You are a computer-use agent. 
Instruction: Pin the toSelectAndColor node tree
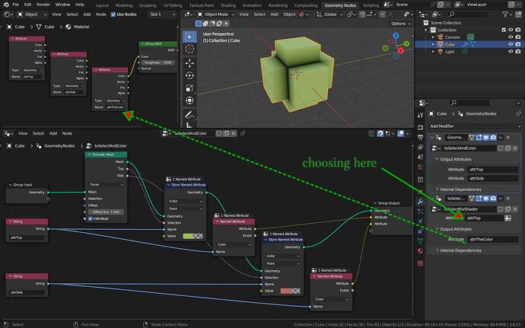tap(243, 133)
